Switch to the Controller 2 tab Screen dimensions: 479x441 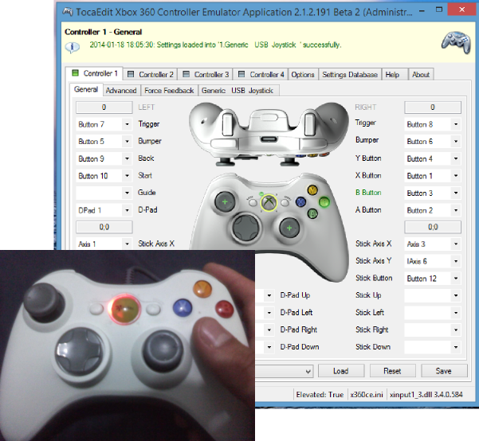(151, 75)
